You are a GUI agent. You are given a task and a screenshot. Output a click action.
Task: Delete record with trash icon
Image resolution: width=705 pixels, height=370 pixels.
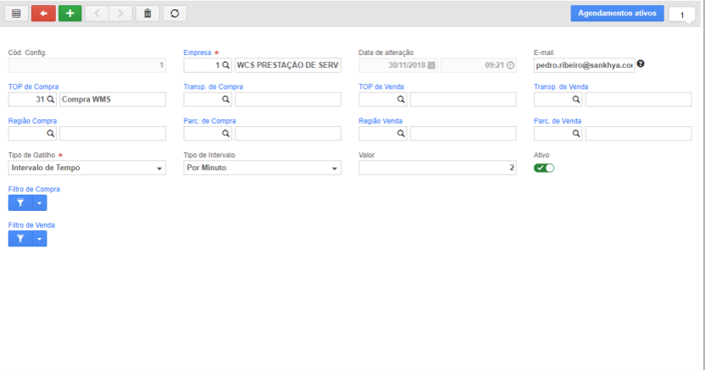(x=147, y=14)
